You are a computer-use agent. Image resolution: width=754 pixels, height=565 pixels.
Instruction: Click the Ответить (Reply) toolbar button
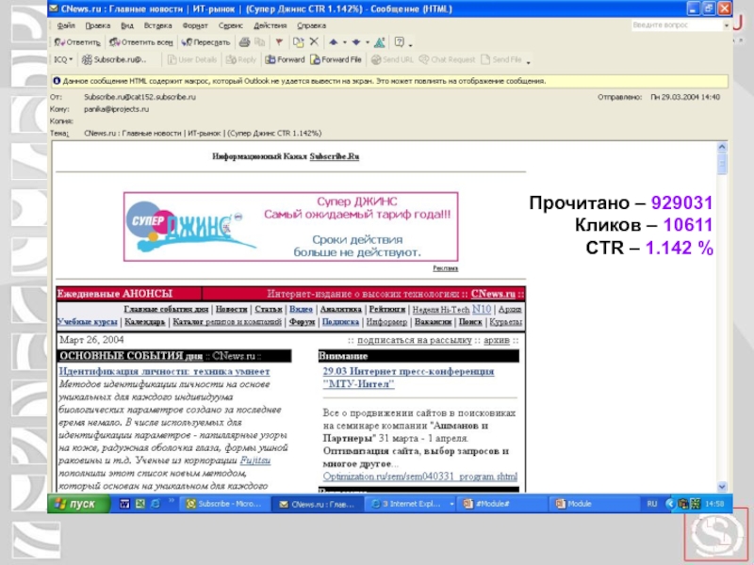tap(77, 42)
